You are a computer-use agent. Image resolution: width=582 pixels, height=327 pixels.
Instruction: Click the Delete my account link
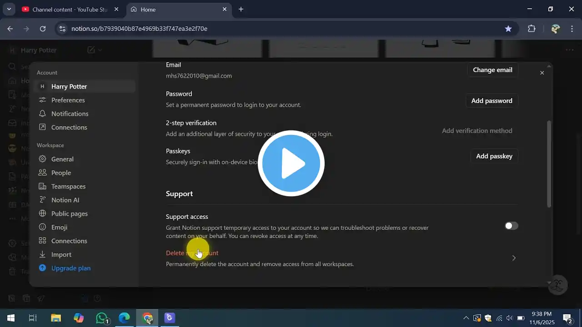tap(192, 253)
